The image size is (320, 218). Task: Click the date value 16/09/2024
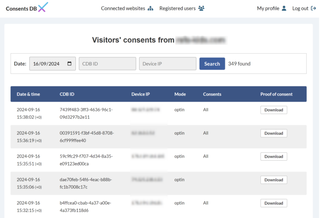point(46,64)
